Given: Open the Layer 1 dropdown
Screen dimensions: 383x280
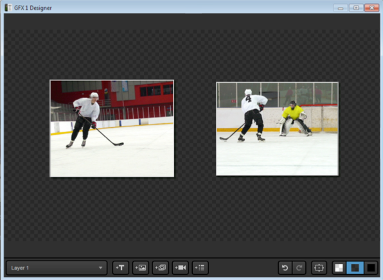Looking at the screenshot, I should pyautogui.click(x=57, y=268).
